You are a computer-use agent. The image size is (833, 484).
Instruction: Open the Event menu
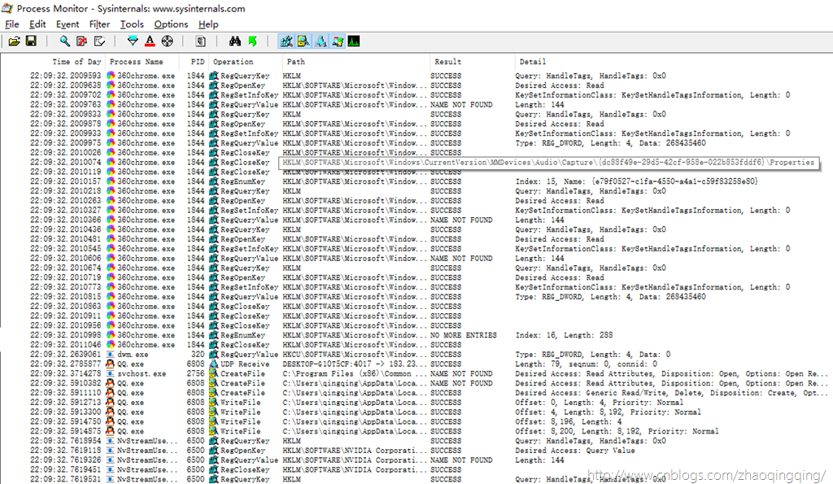pos(68,24)
